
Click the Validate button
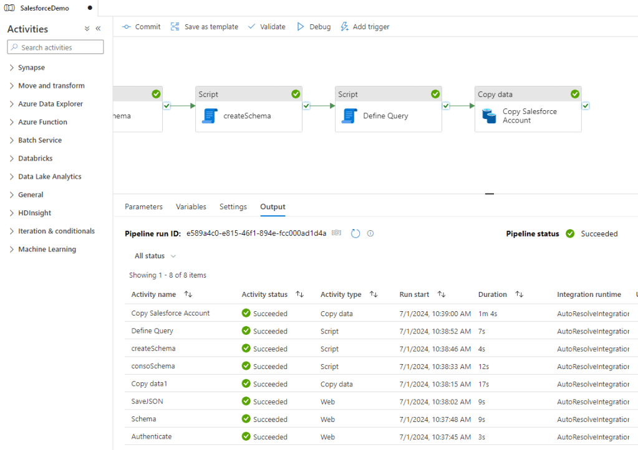click(266, 27)
